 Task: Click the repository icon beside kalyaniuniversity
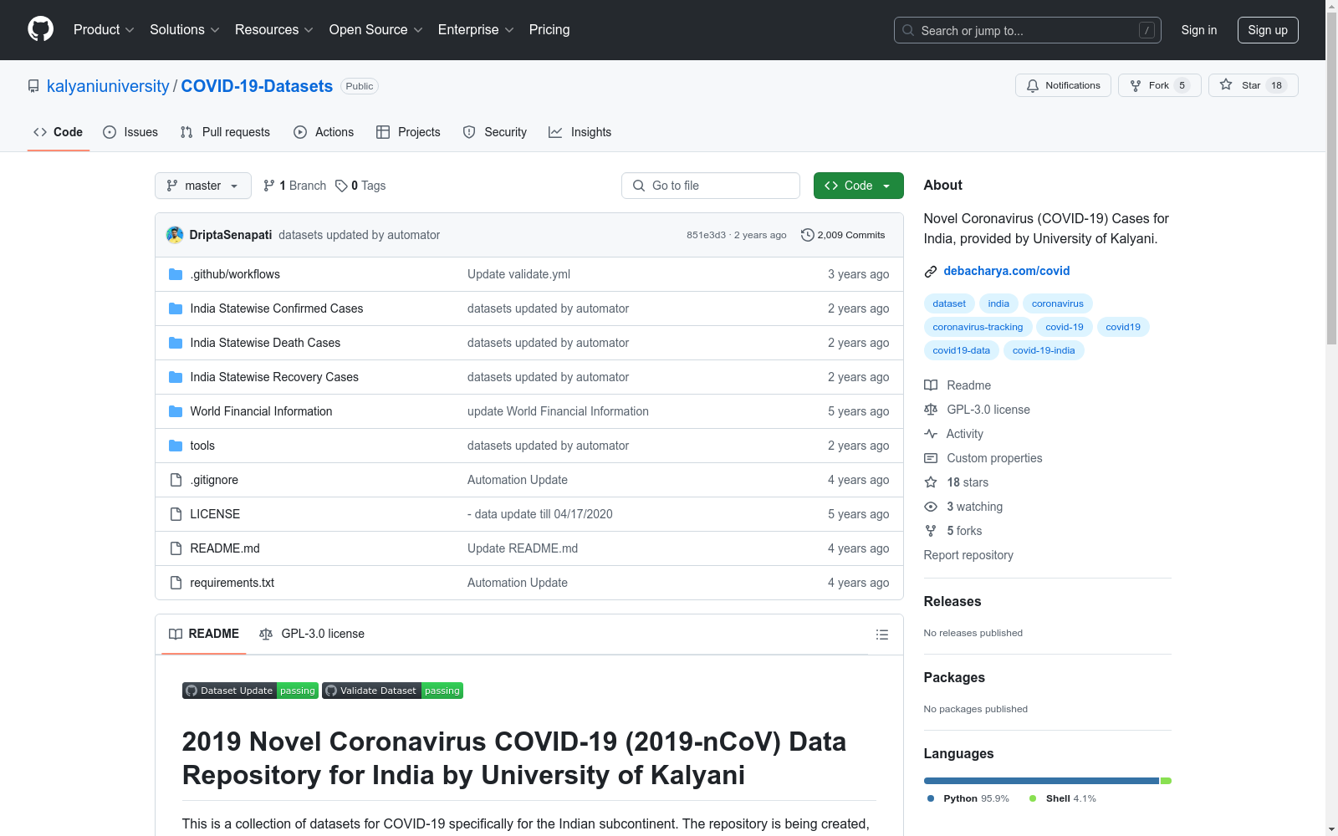[x=33, y=86]
